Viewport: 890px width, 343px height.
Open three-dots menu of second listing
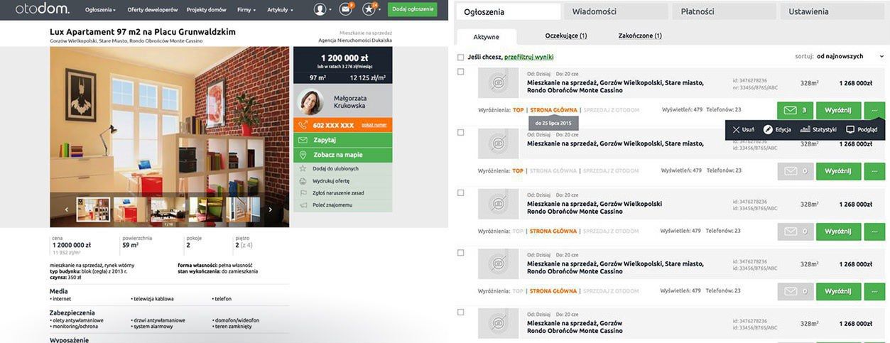click(874, 171)
